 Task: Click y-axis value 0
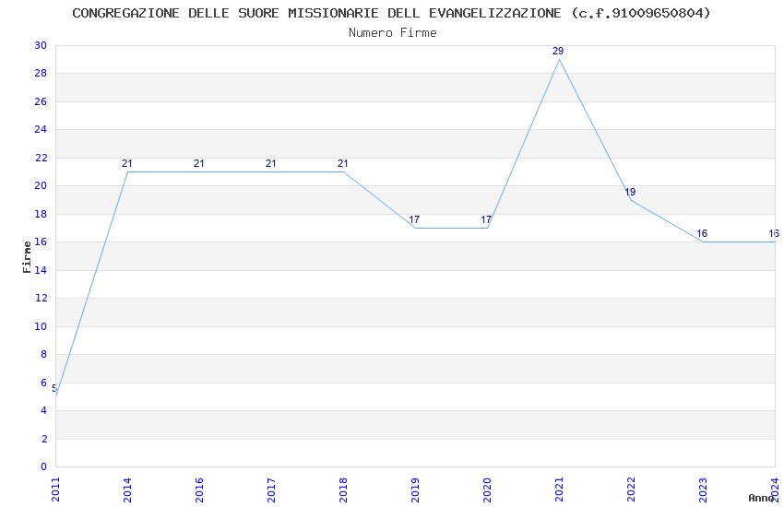(44, 466)
